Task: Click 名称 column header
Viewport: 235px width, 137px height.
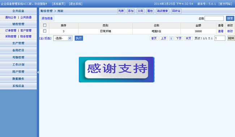Action: click(157, 25)
